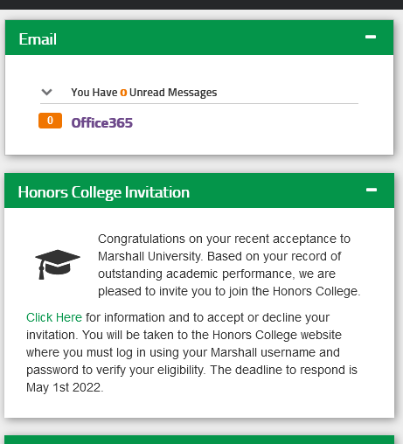Collapse the Email panel with minus icon
The image size is (403, 444).
[371, 37]
